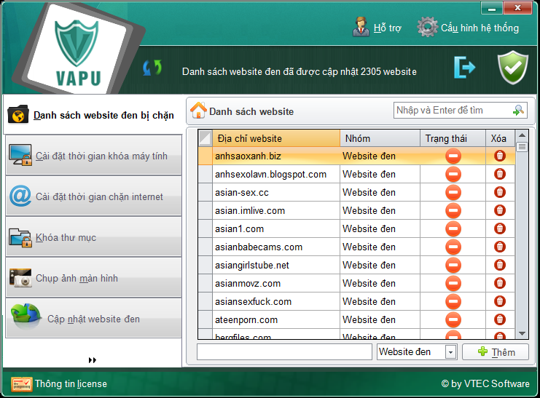Switch to Khóa thư mục section
Image resolution: width=540 pixels, height=398 pixels.
(x=93, y=237)
